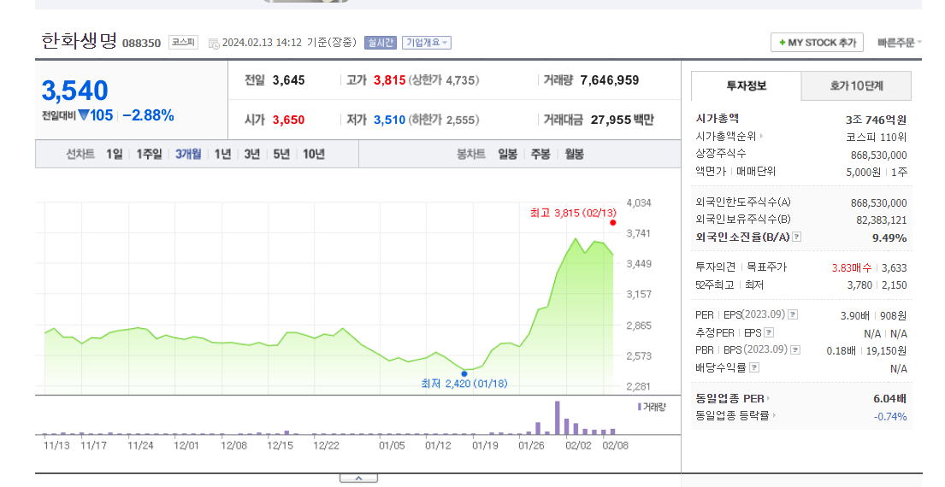Click the 실시간 badge button
This screenshot has height=487, width=945.
coord(381,43)
